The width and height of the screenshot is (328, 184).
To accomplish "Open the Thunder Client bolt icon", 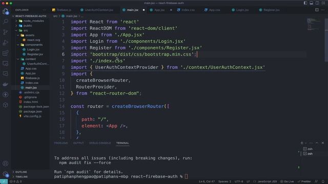I will pyautogui.click(x=6, y=95).
